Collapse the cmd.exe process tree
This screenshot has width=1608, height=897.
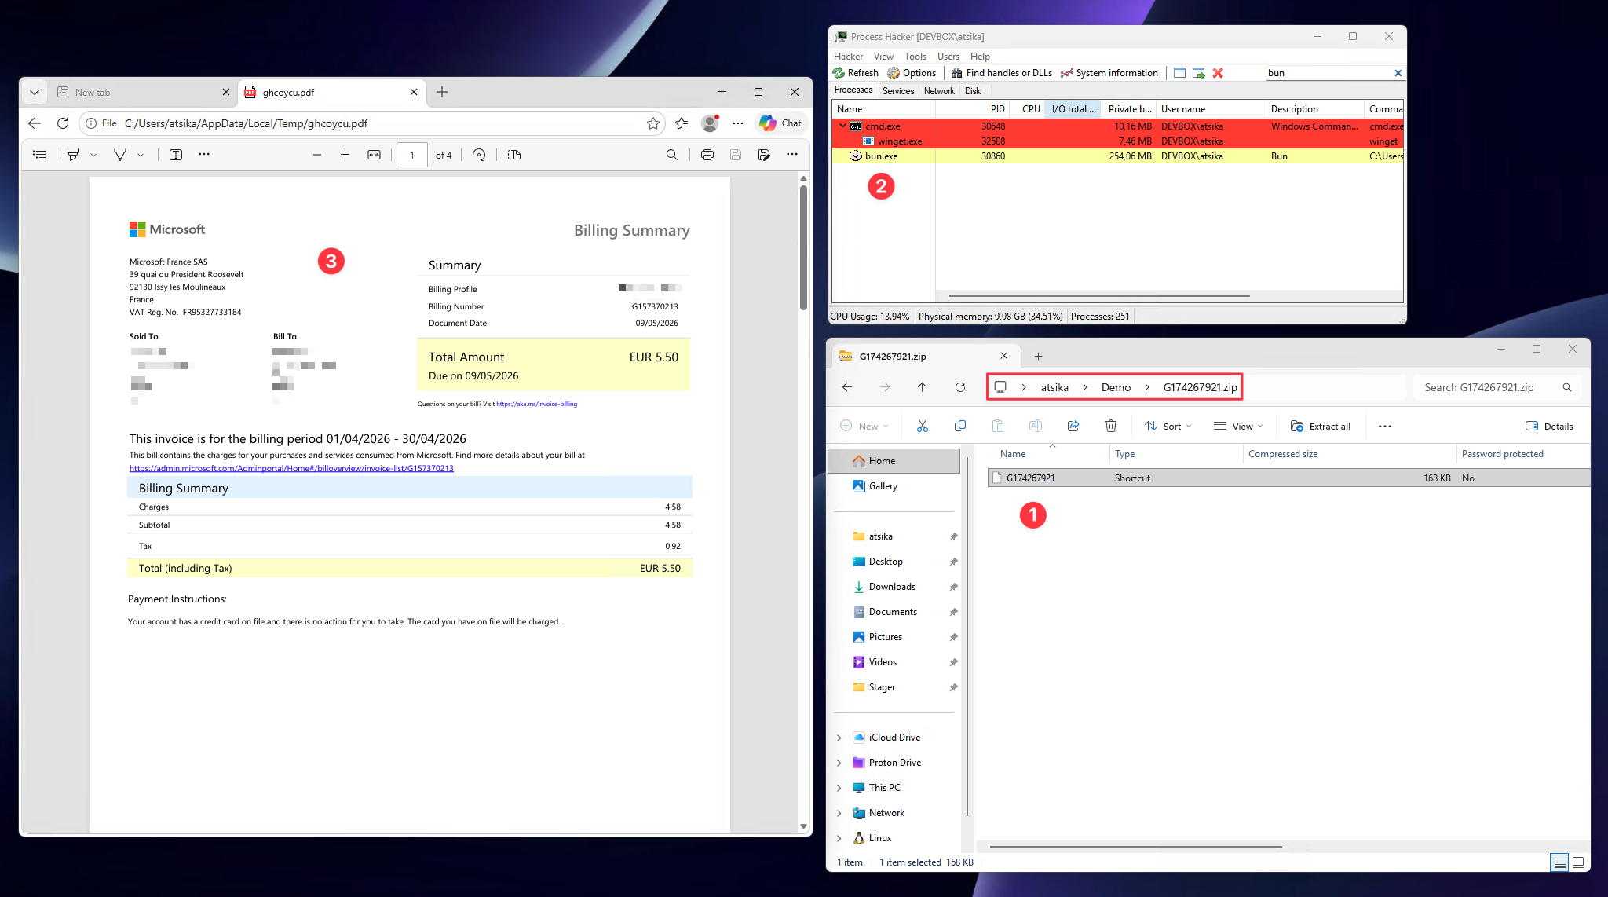pos(842,126)
